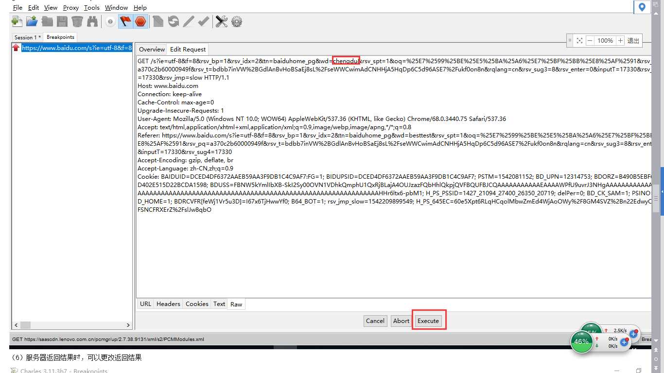This screenshot has height=373, width=664.
Task: Click the 100% zoom level field
Action: pos(605,41)
